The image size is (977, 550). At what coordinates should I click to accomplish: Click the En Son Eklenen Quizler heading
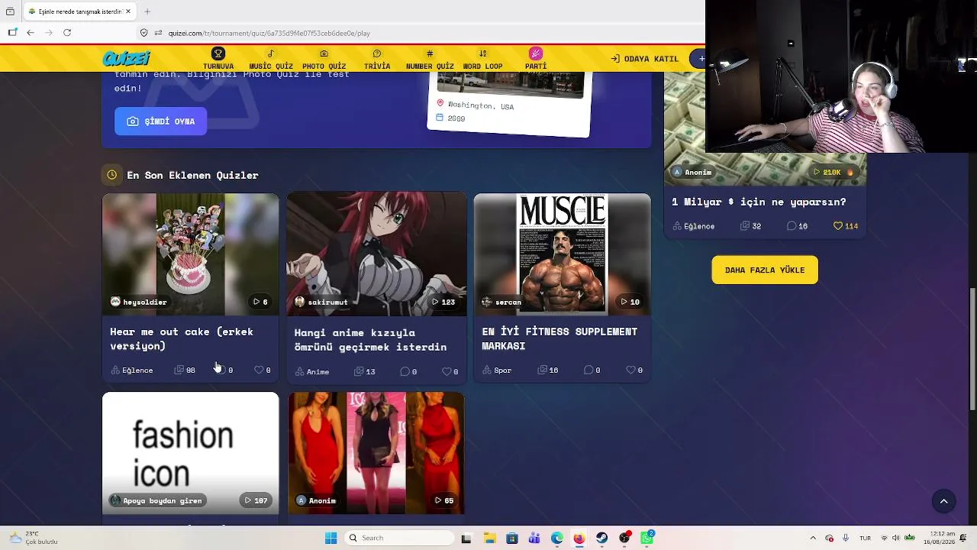pyautogui.click(x=192, y=175)
